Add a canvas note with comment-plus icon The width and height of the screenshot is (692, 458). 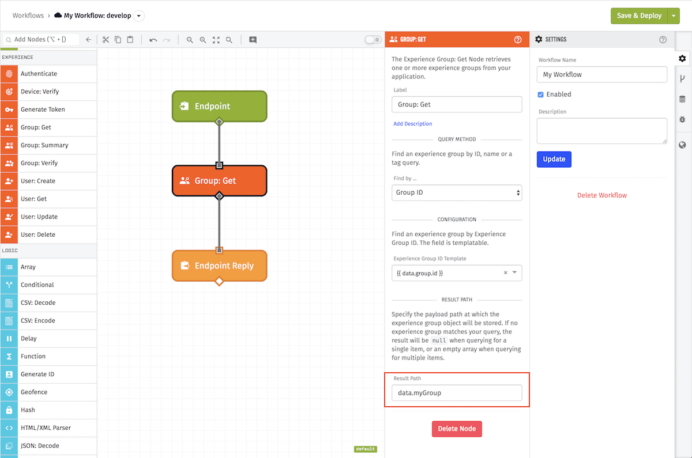coord(253,40)
